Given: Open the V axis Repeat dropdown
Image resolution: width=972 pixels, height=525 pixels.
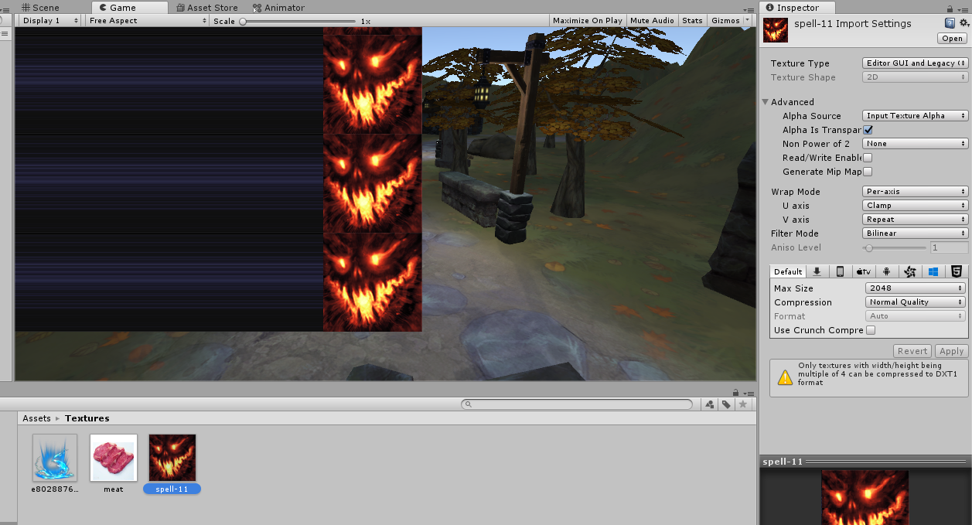Looking at the screenshot, I should pyautogui.click(x=916, y=220).
